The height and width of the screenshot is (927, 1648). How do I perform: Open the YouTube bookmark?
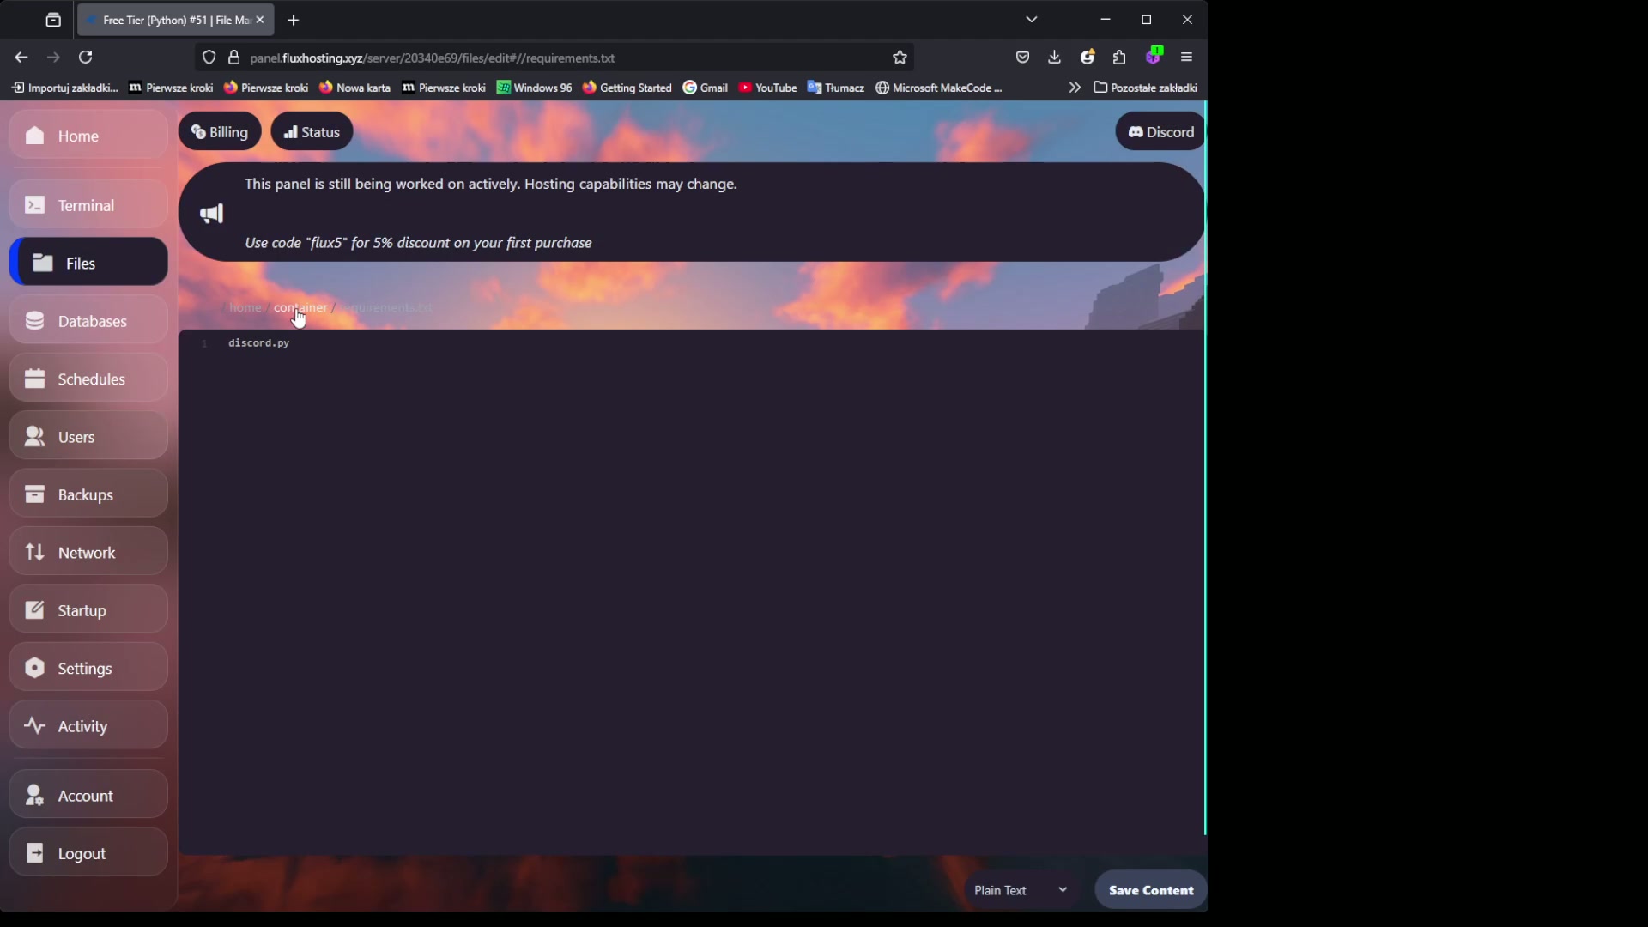tap(767, 88)
